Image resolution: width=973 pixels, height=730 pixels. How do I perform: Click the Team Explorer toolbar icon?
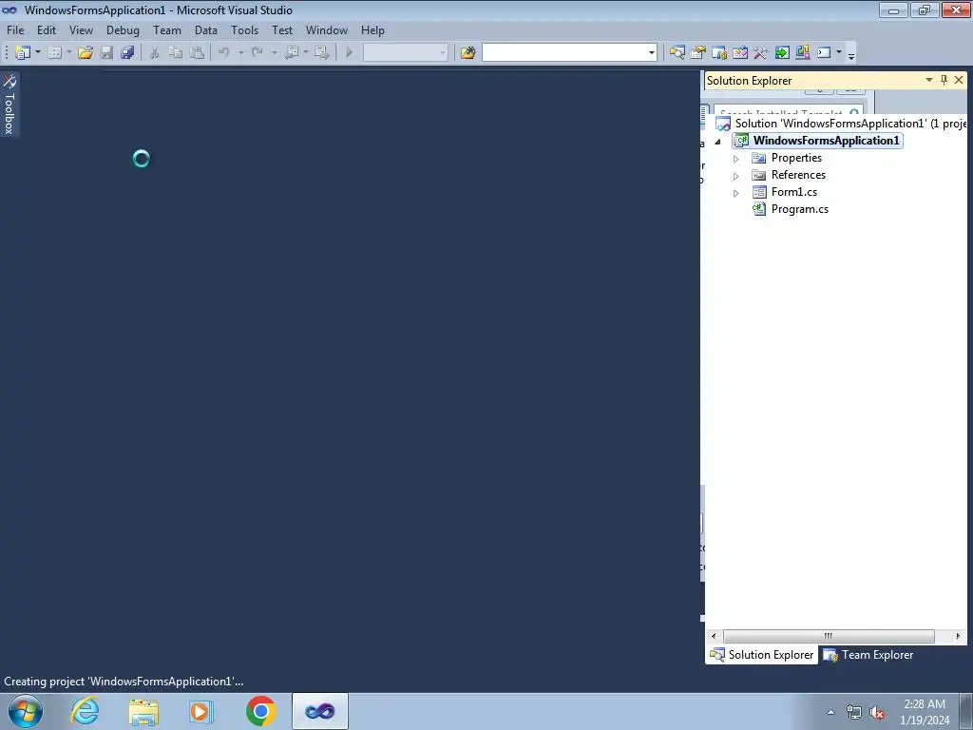719,53
